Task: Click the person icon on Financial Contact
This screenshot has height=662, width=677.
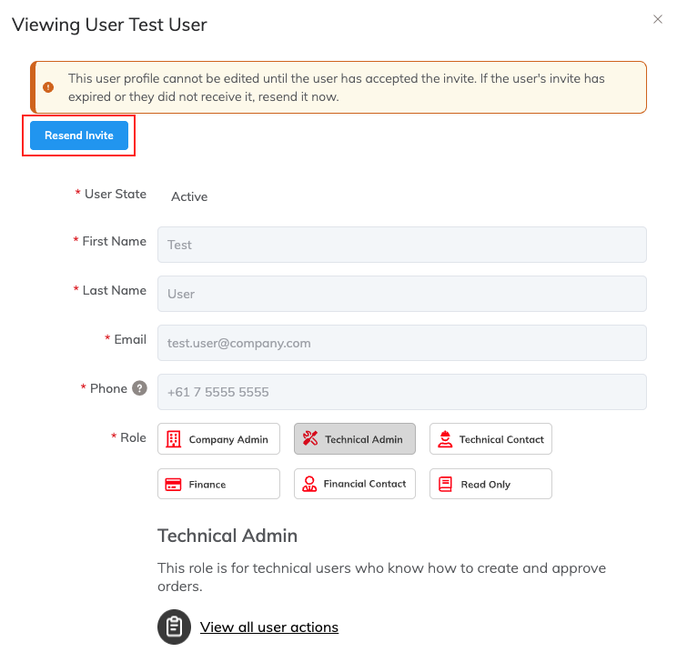Action: click(x=309, y=485)
